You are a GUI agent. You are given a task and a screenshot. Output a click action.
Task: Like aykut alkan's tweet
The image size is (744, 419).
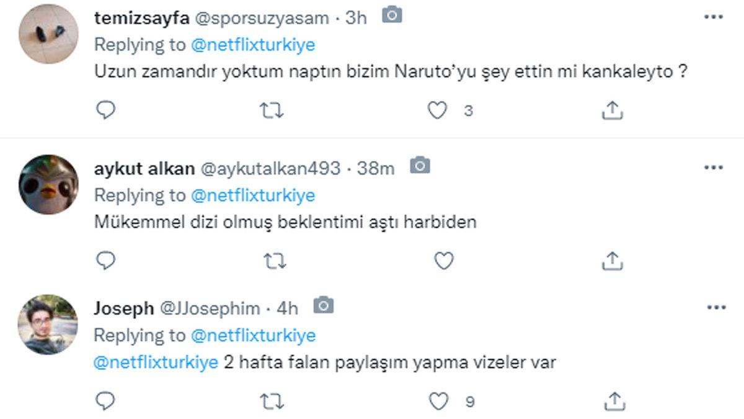(x=443, y=261)
